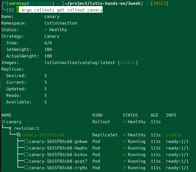Click the Namespace value 'istioinaction'

pyautogui.click(x=61, y=23)
